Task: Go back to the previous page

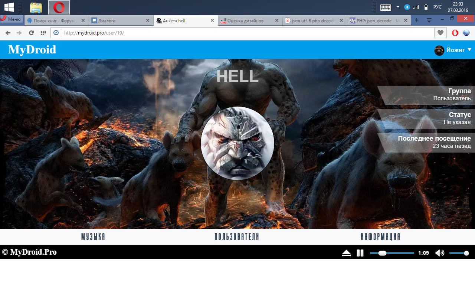Action: (x=8, y=33)
